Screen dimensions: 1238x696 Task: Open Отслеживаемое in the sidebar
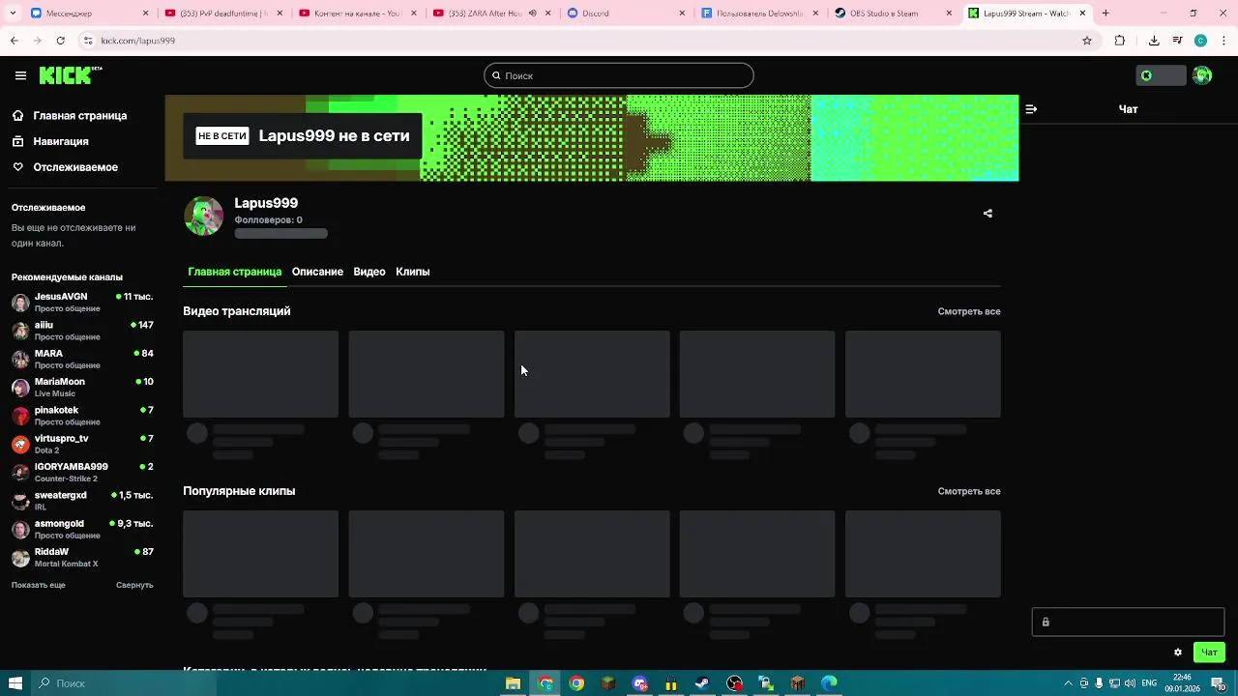click(75, 167)
